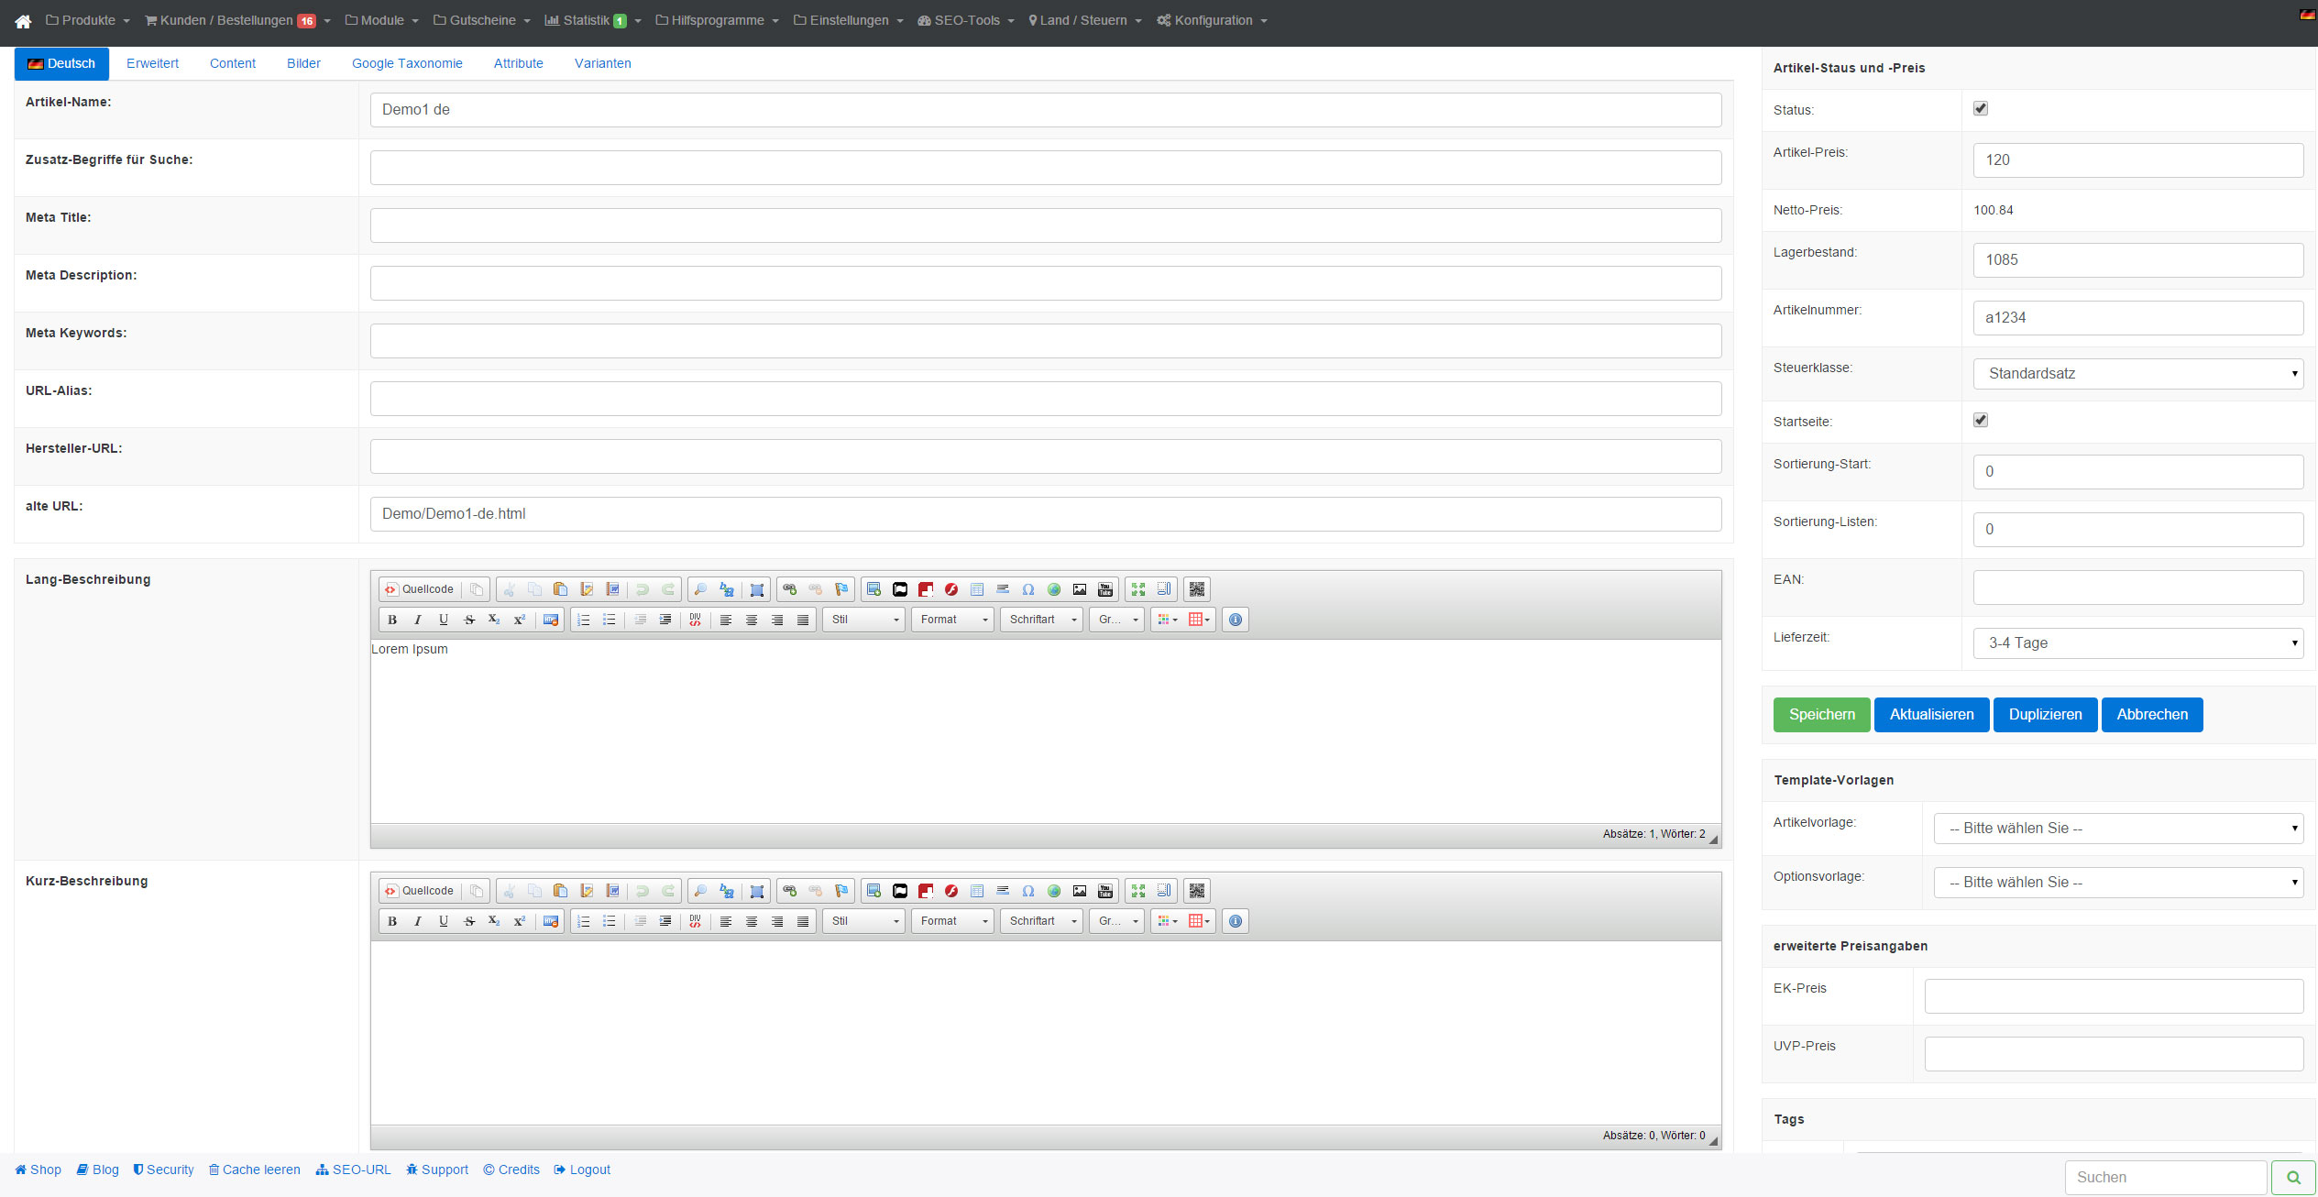Insert YouTube video in Lang-Beschreibung editor
Image resolution: width=2318 pixels, height=1197 pixels.
pyautogui.click(x=1105, y=589)
